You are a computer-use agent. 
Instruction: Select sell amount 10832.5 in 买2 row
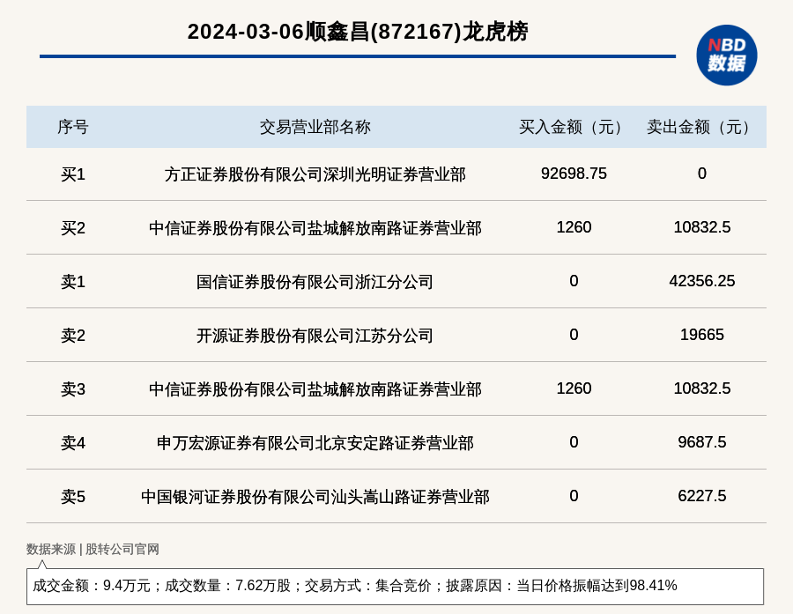coord(702,227)
